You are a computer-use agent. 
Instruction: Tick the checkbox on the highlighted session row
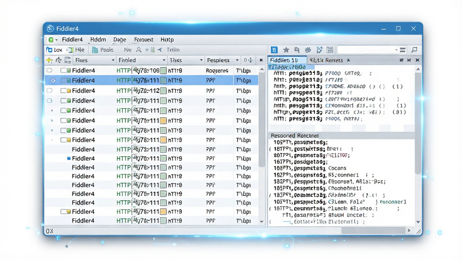coord(63,80)
